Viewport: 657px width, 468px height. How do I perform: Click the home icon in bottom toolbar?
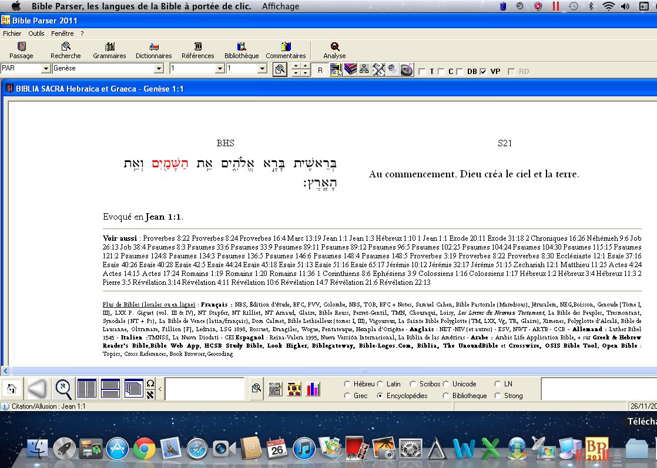[12, 389]
